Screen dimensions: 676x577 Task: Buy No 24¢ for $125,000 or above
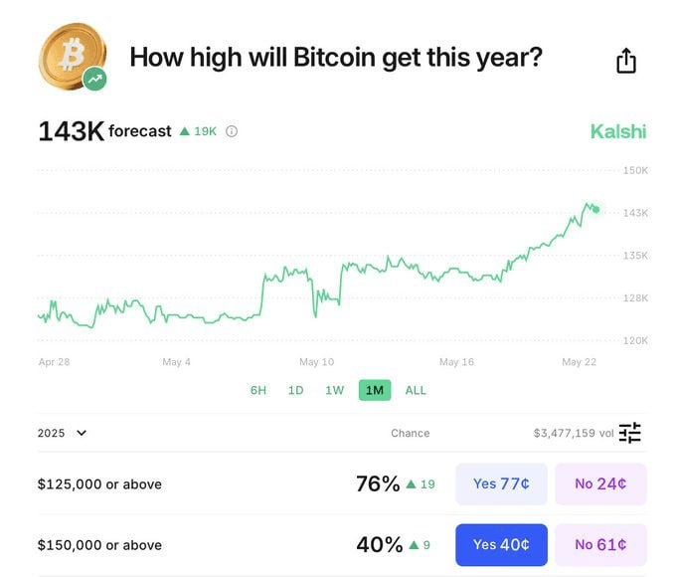point(600,483)
